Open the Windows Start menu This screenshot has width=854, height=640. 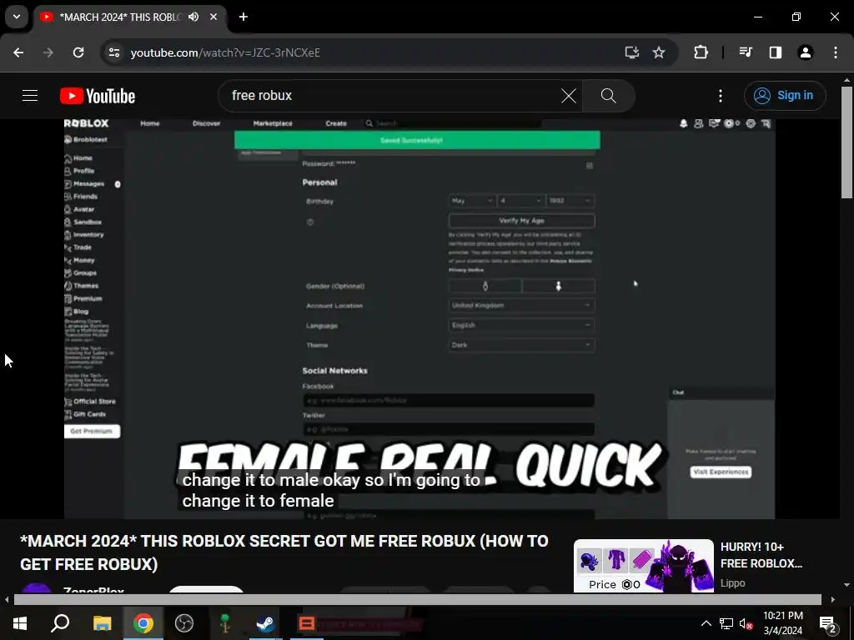tap(20, 623)
